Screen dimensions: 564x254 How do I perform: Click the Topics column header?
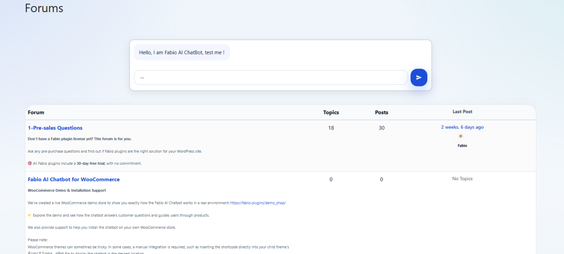point(331,112)
